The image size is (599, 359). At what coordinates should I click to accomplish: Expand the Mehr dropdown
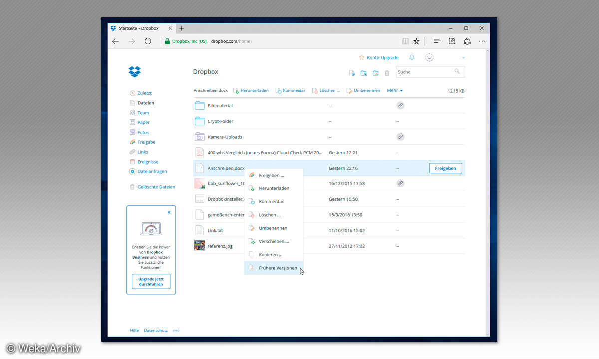pos(395,91)
